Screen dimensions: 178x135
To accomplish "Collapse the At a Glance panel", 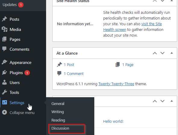I will (172, 53).
